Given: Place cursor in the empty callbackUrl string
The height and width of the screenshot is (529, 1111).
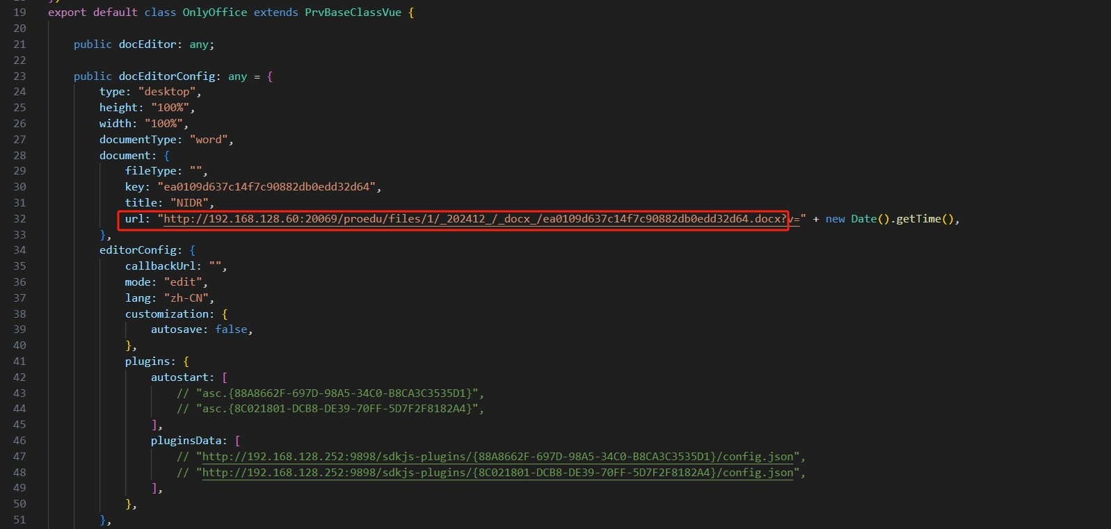Looking at the screenshot, I should tap(215, 266).
